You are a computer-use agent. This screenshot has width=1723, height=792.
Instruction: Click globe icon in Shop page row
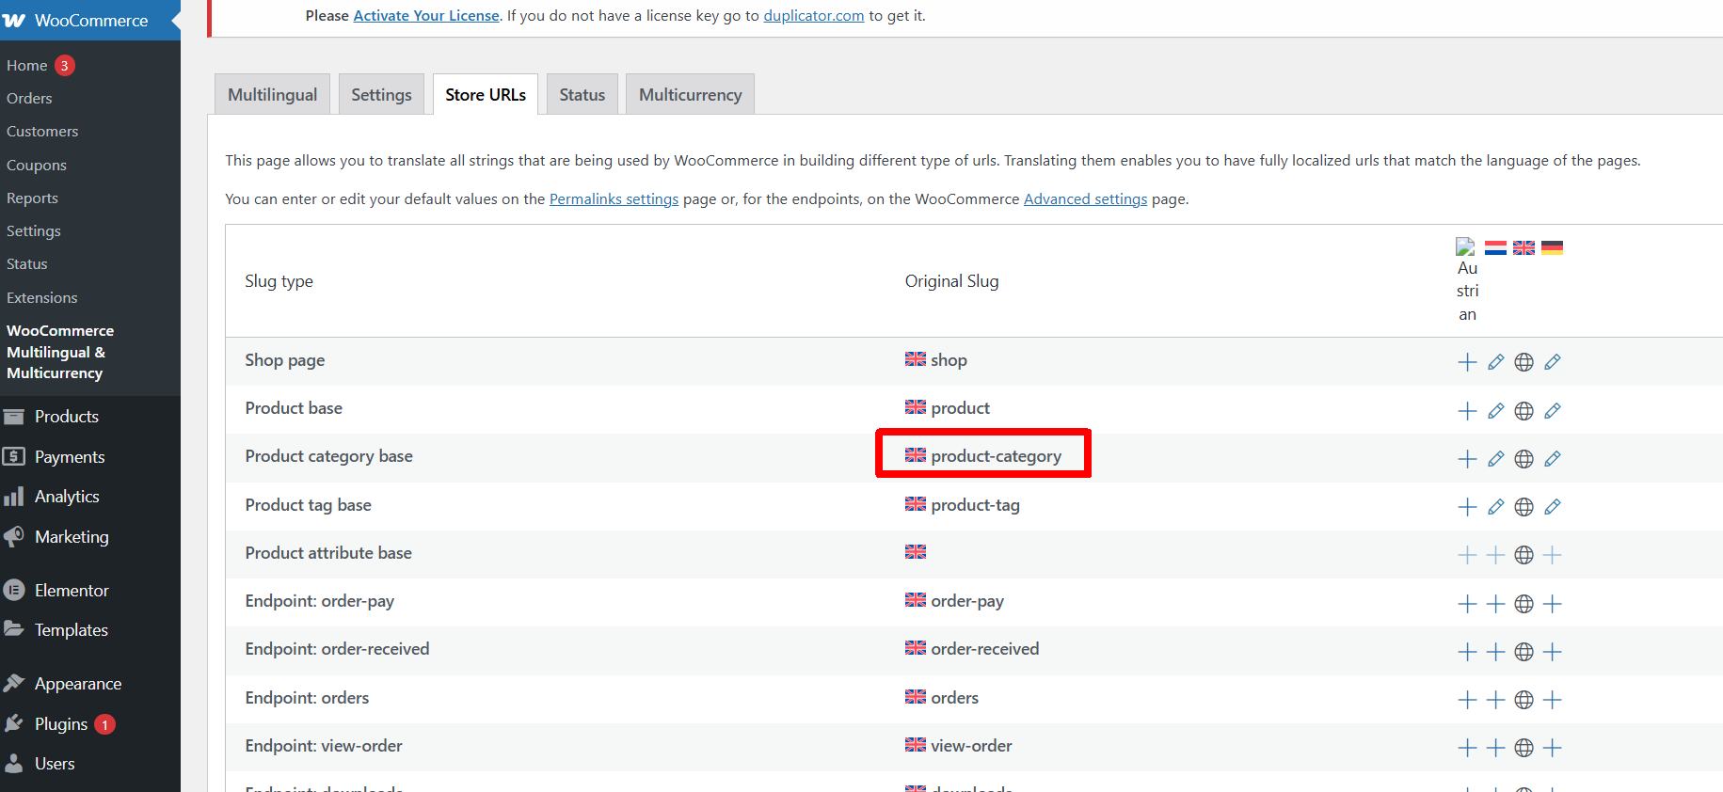(1524, 362)
